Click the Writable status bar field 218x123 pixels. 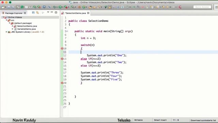click(138, 120)
